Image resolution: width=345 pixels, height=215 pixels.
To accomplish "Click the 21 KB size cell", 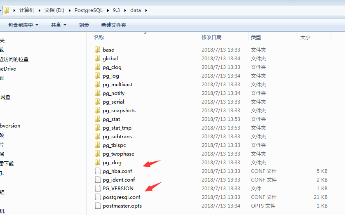I will pyautogui.click(x=321, y=197).
